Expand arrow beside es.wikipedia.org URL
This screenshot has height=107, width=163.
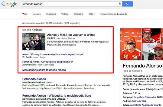(x=67, y=99)
